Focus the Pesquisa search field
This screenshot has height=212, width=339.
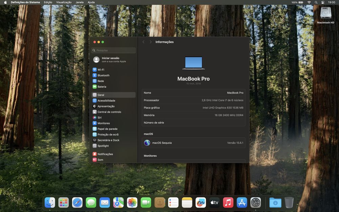(x=114, y=50)
